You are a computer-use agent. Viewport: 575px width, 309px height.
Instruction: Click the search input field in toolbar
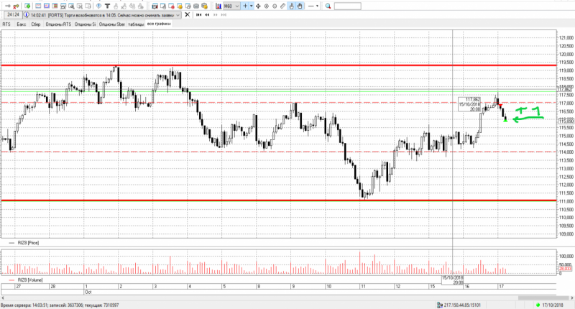(x=348, y=6)
